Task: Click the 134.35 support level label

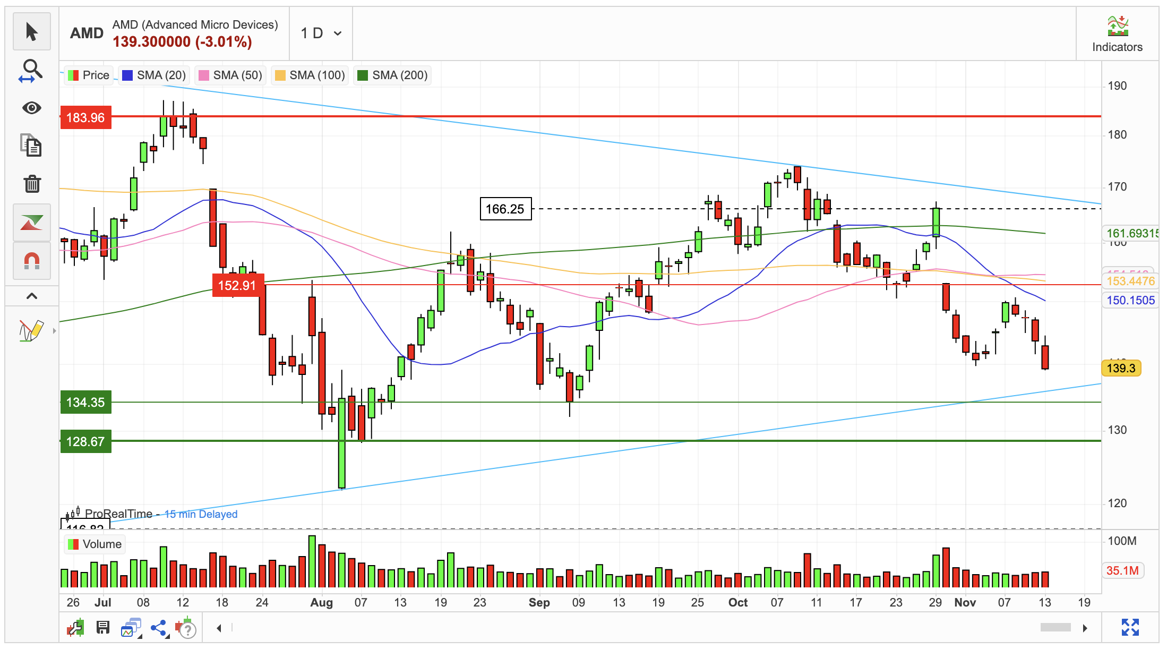Action: tap(85, 403)
